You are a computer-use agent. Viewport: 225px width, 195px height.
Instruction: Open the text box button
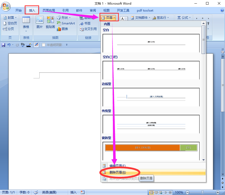pos(124,18)
